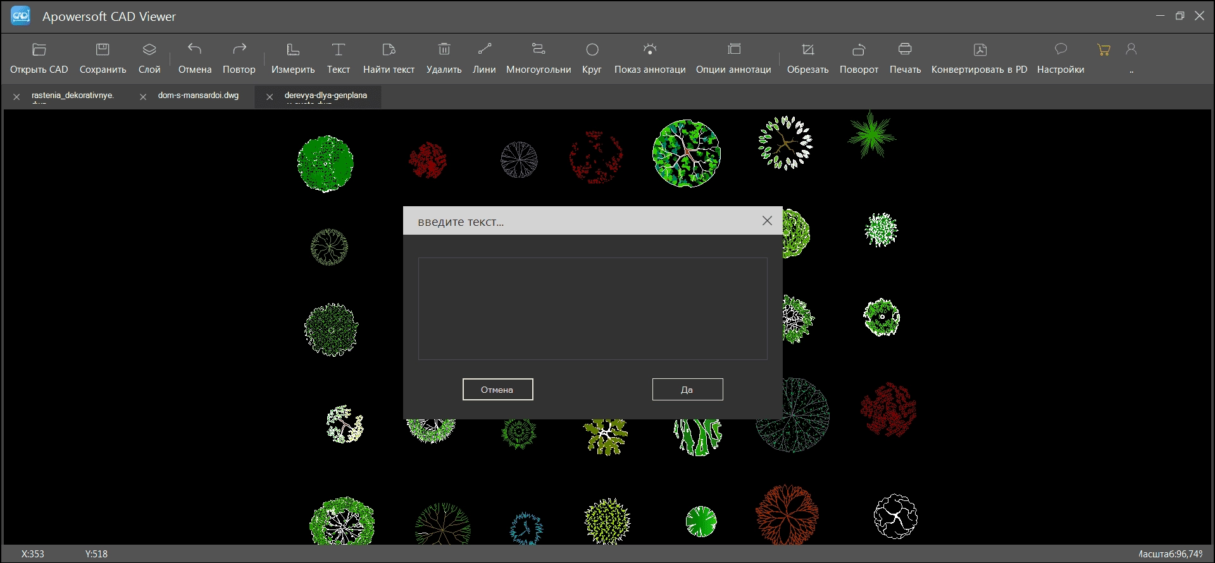Click the Масштаб scale value in status bar
Viewport: 1215px width, 563px height.
pos(1170,554)
